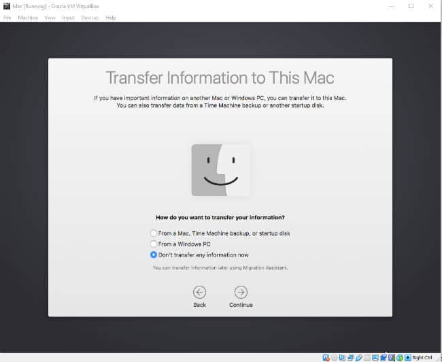Click the VirtualBox window title icon
The width and height of the screenshot is (442, 362).
6,6
